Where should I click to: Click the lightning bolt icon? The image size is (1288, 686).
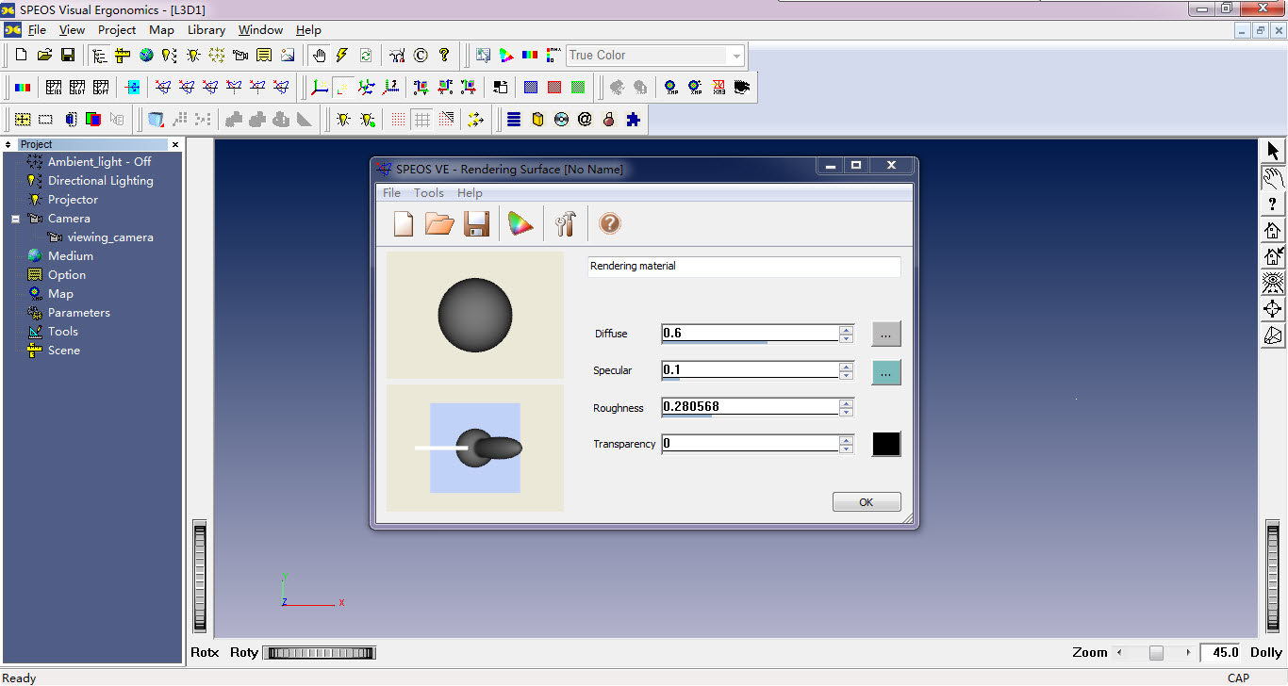tap(342, 56)
